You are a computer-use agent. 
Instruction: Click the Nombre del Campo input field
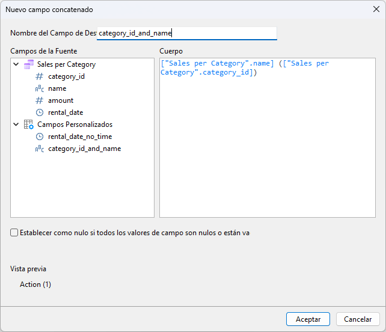187,33
